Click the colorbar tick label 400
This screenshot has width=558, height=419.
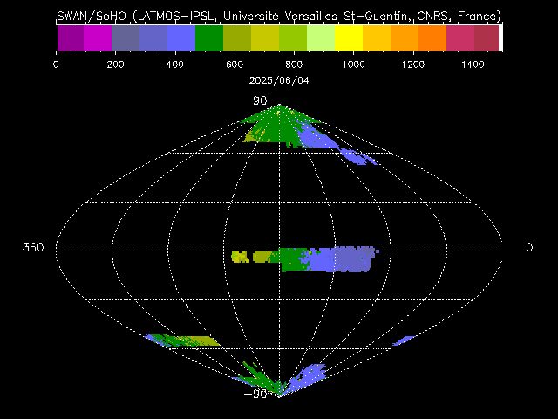click(174, 65)
